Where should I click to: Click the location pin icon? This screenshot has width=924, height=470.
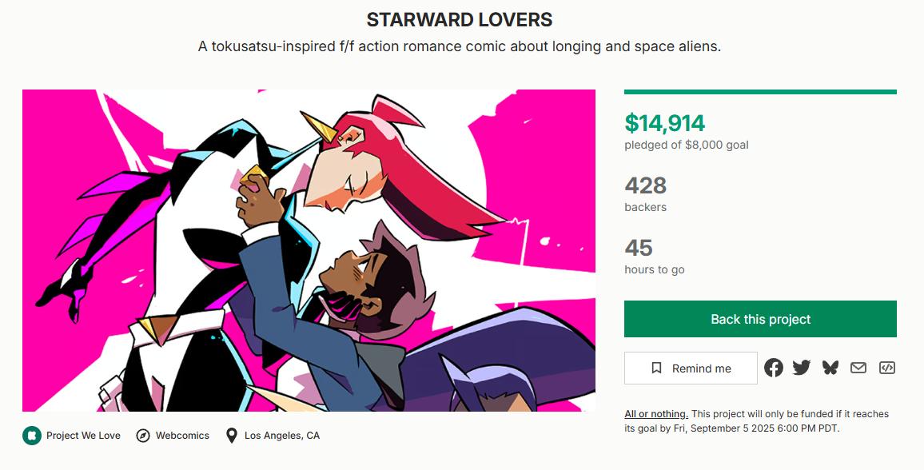click(x=232, y=436)
